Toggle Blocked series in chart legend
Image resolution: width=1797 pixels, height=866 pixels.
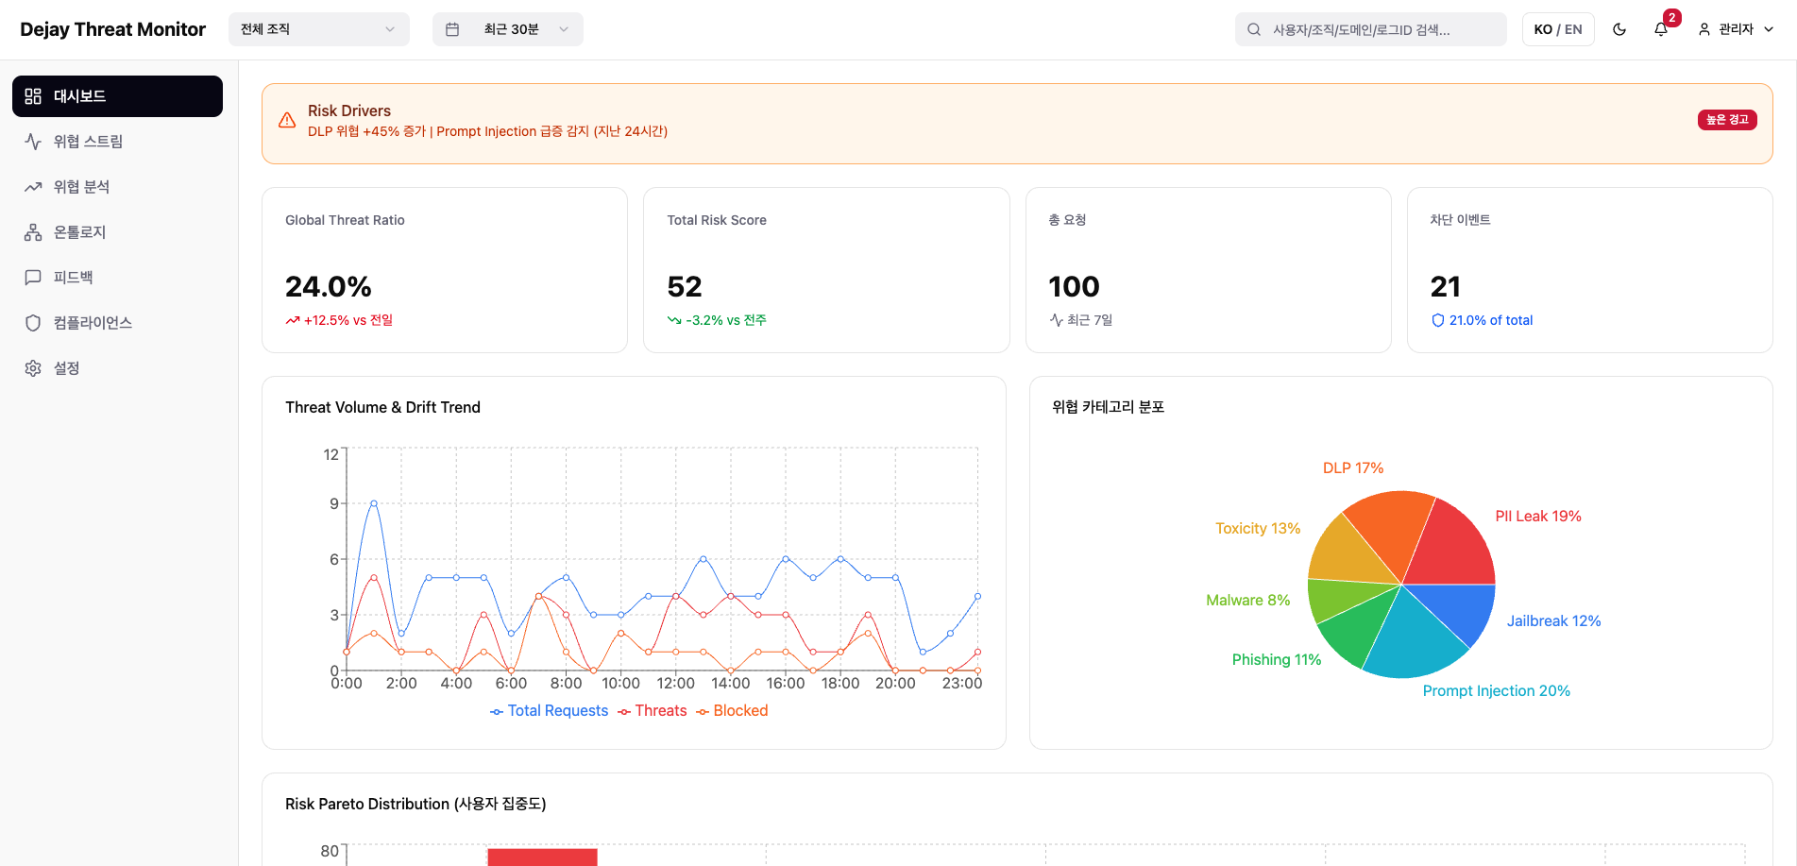pos(732,711)
